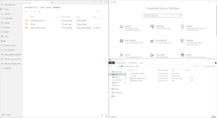Screen dimensions: 217x118
Task: Select newsy-notatnik.docx in Files app
Action: tap(64, 28)
